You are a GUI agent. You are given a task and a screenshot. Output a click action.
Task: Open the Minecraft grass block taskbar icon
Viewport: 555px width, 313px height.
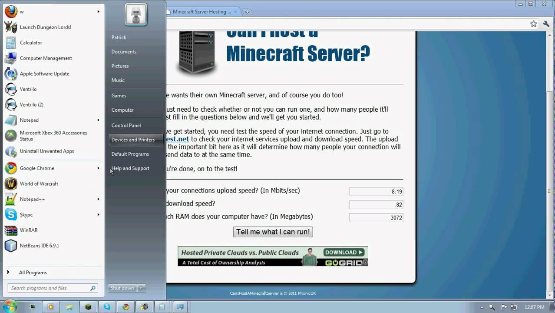88,307
